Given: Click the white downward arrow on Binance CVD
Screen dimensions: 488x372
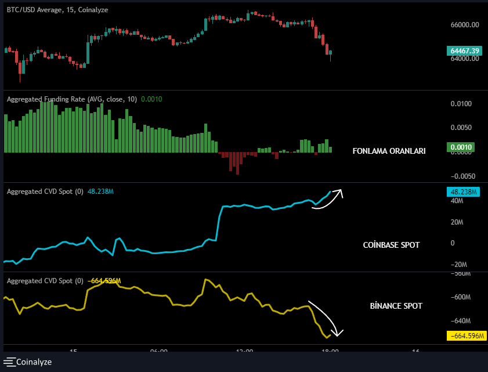Looking at the screenshot, I should [328, 318].
